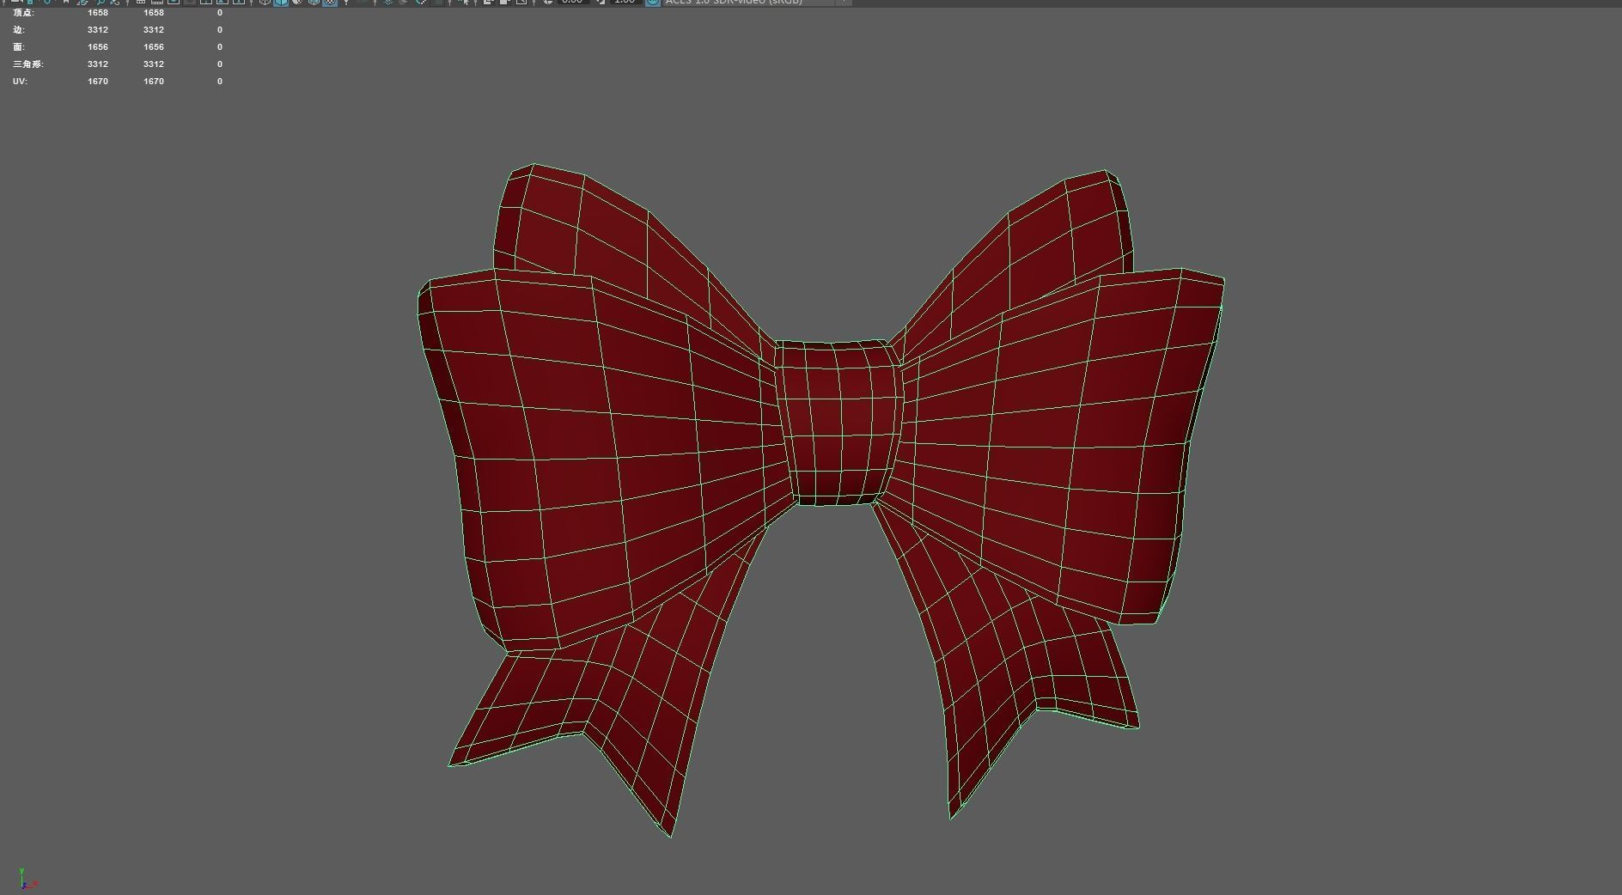Click the first 1656 value in the 面 row

pyautogui.click(x=98, y=47)
